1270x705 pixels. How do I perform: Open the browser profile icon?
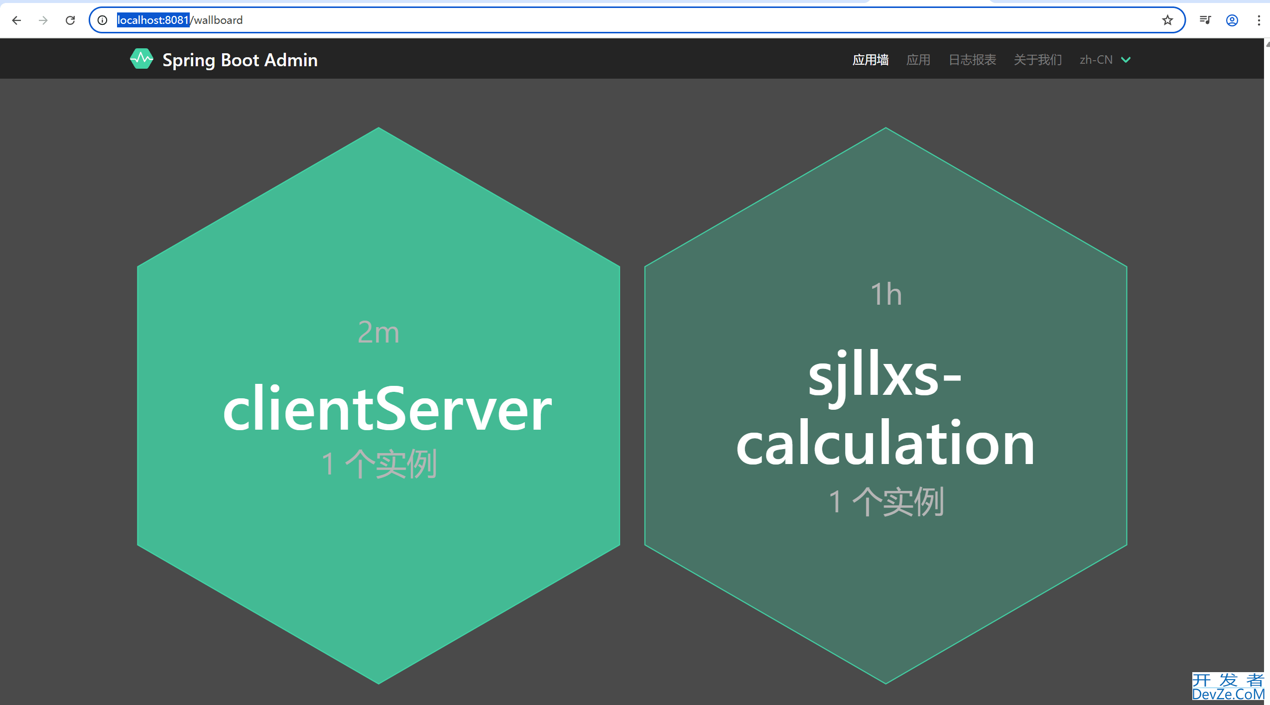point(1232,20)
